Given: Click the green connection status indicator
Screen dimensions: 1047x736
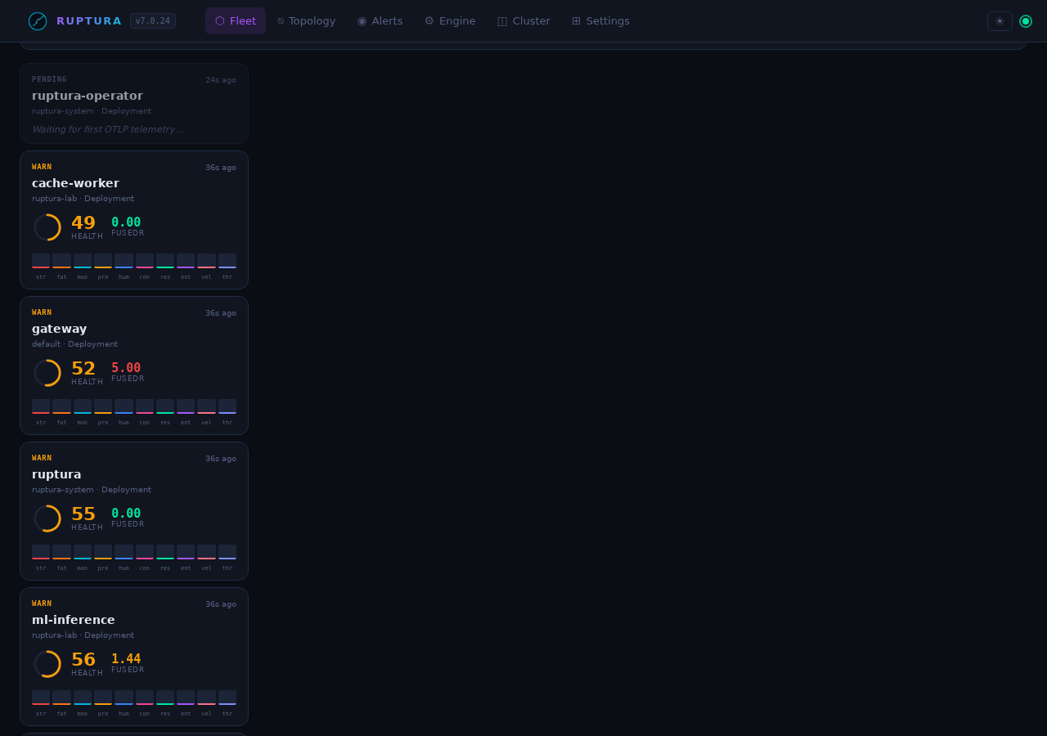Looking at the screenshot, I should pos(1026,21).
